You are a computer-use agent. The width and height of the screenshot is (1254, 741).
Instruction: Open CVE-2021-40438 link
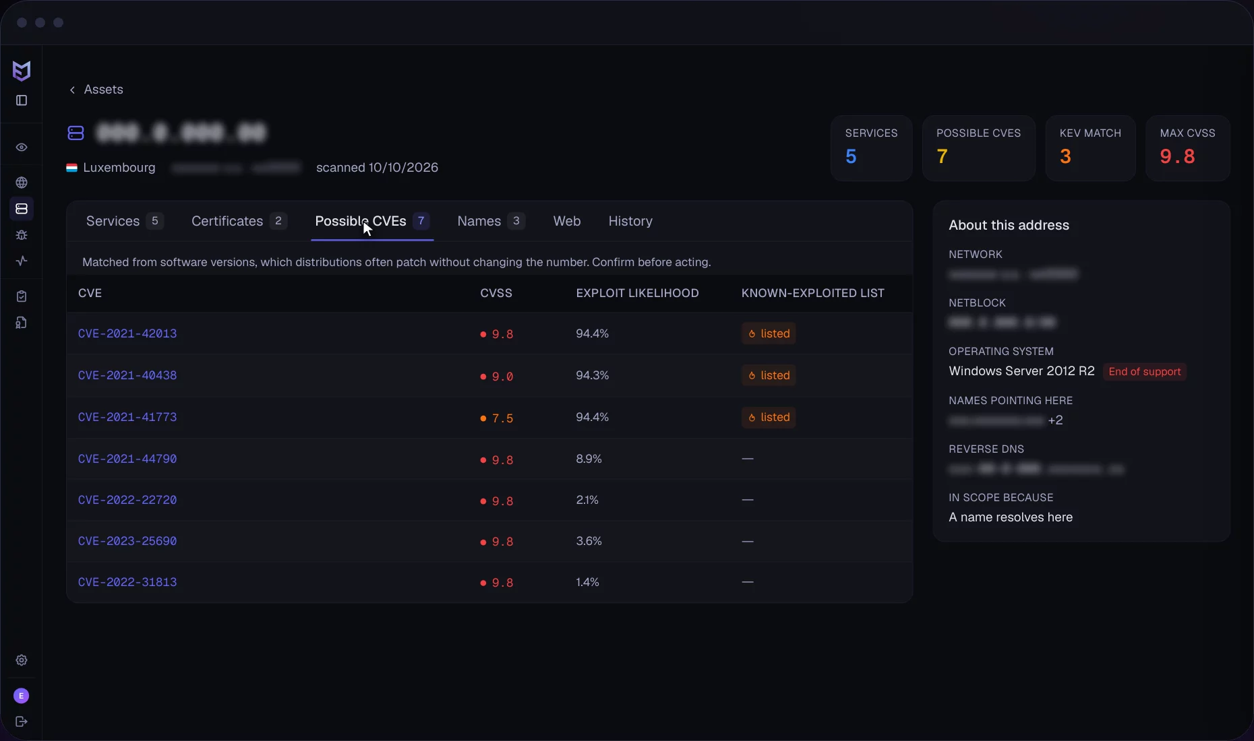[127, 375]
